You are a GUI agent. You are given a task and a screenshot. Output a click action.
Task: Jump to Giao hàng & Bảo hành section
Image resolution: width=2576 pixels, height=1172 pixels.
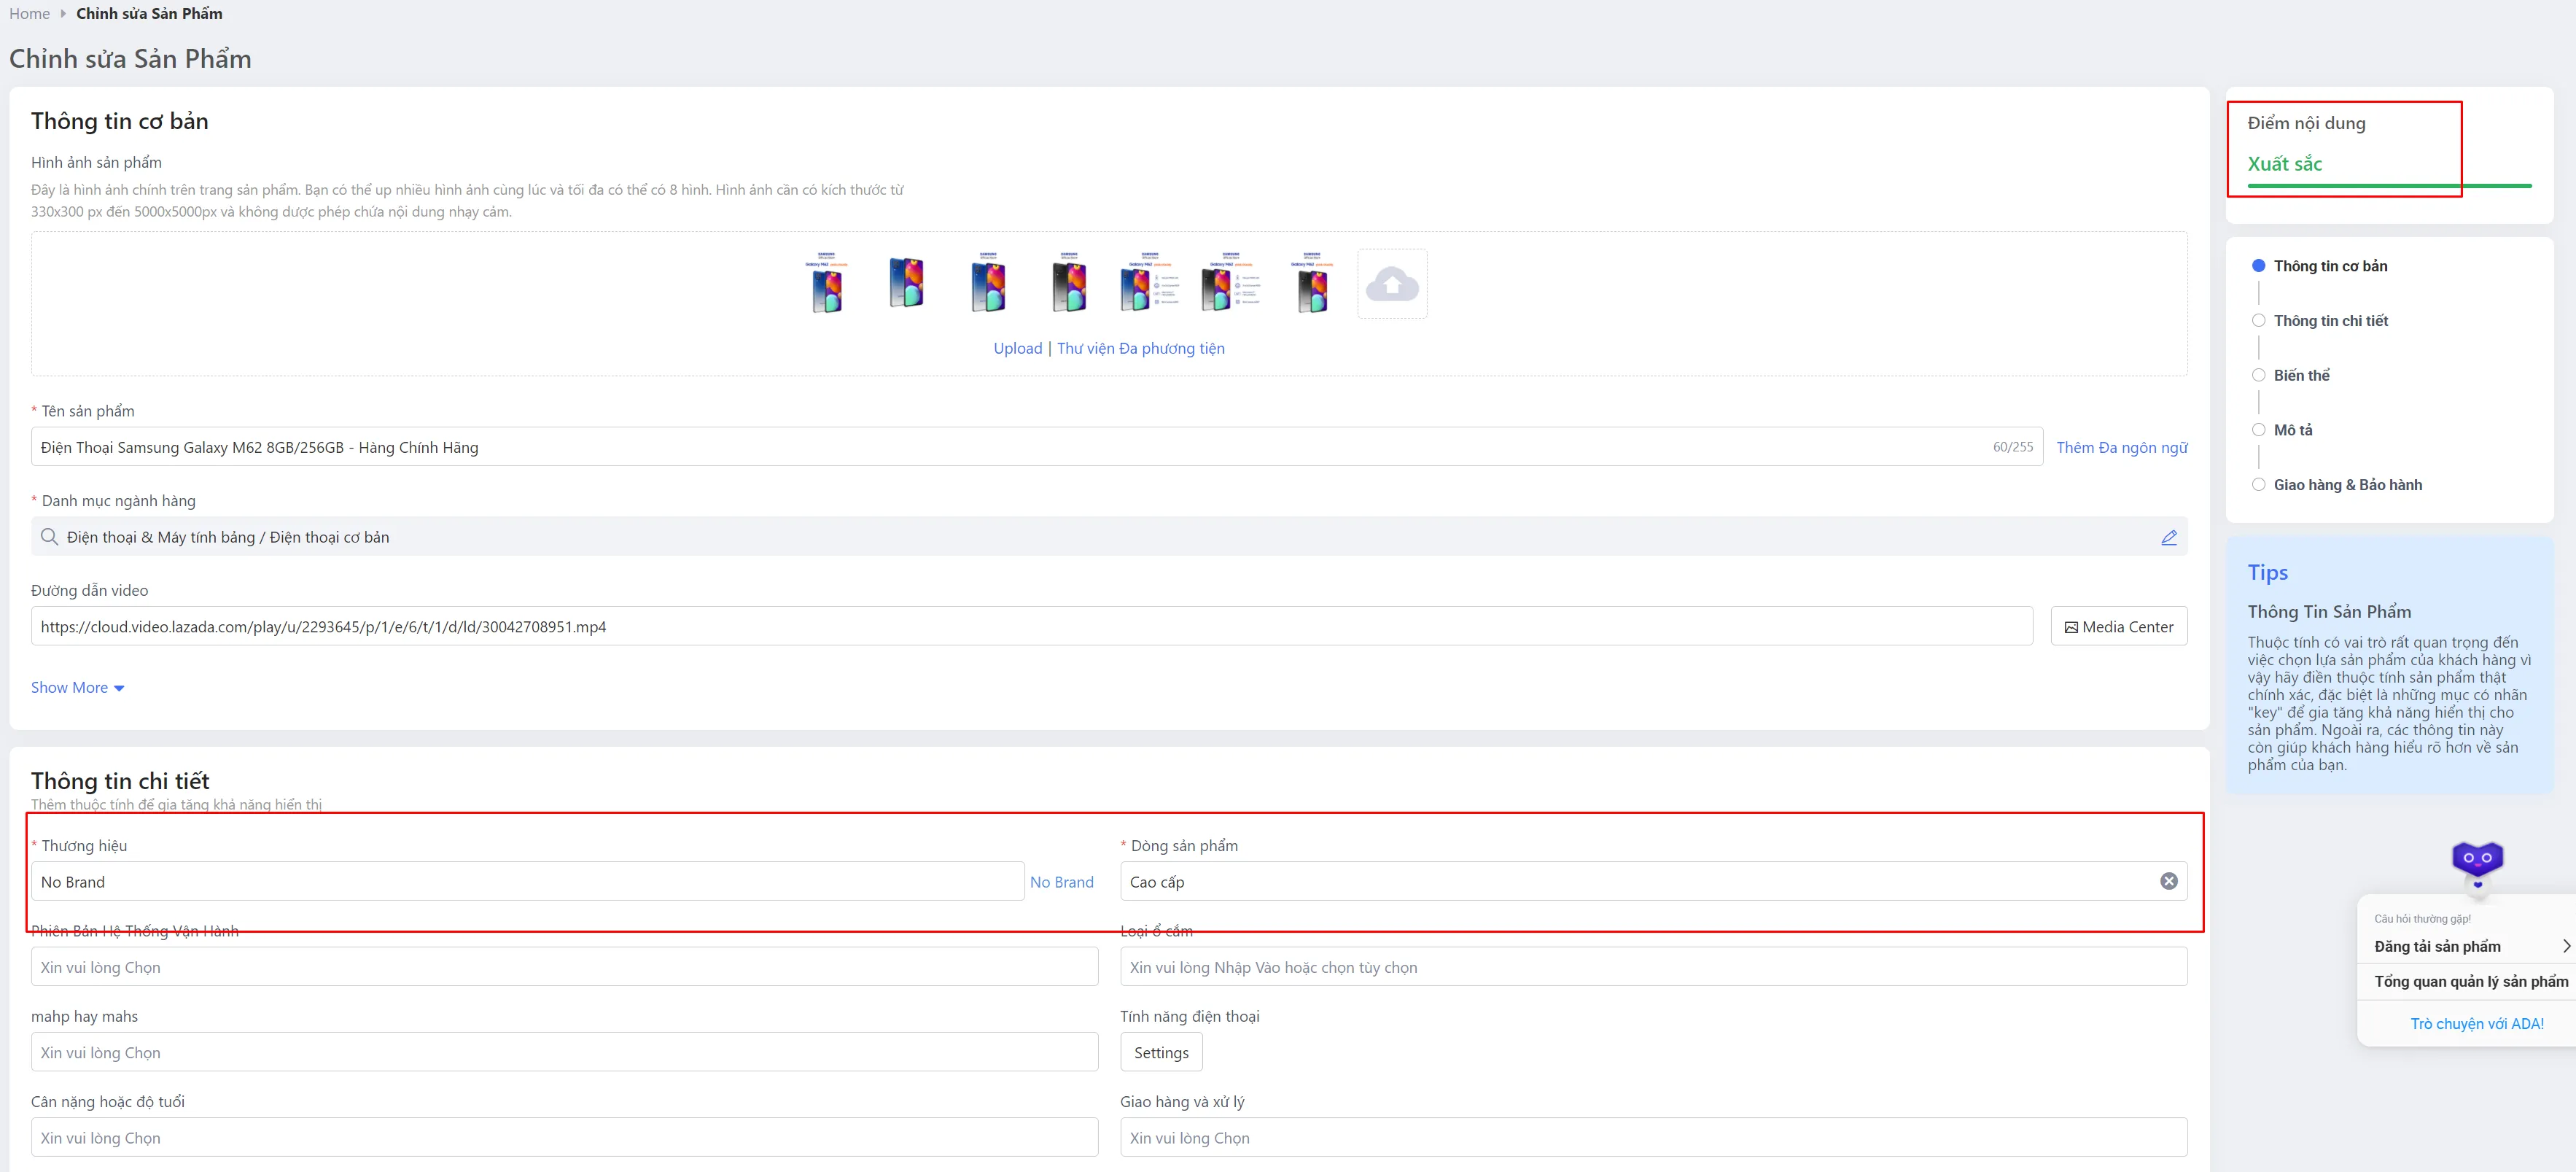(2346, 485)
